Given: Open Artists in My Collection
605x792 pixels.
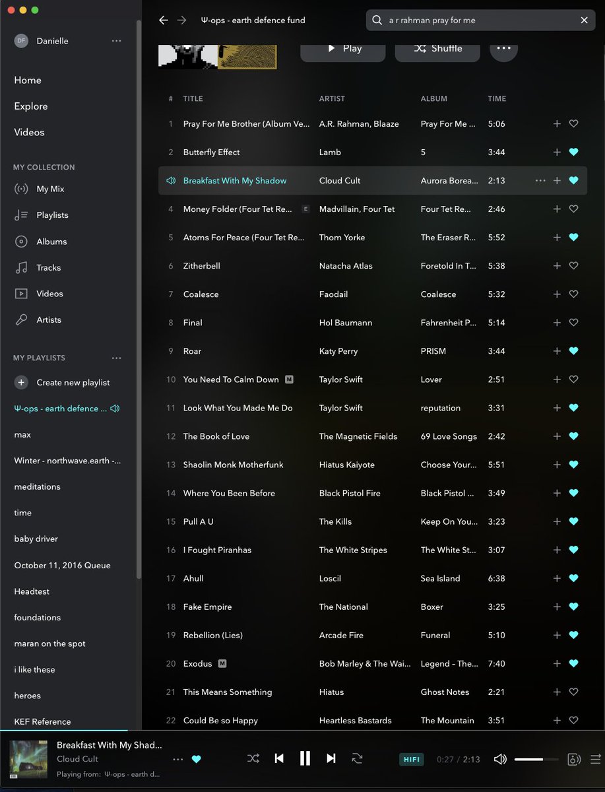Looking at the screenshot, I should [x=38, y=319].
